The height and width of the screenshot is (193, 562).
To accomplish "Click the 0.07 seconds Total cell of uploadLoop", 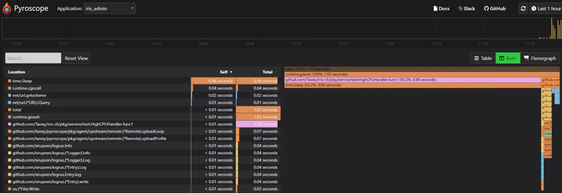I will 258,131.
